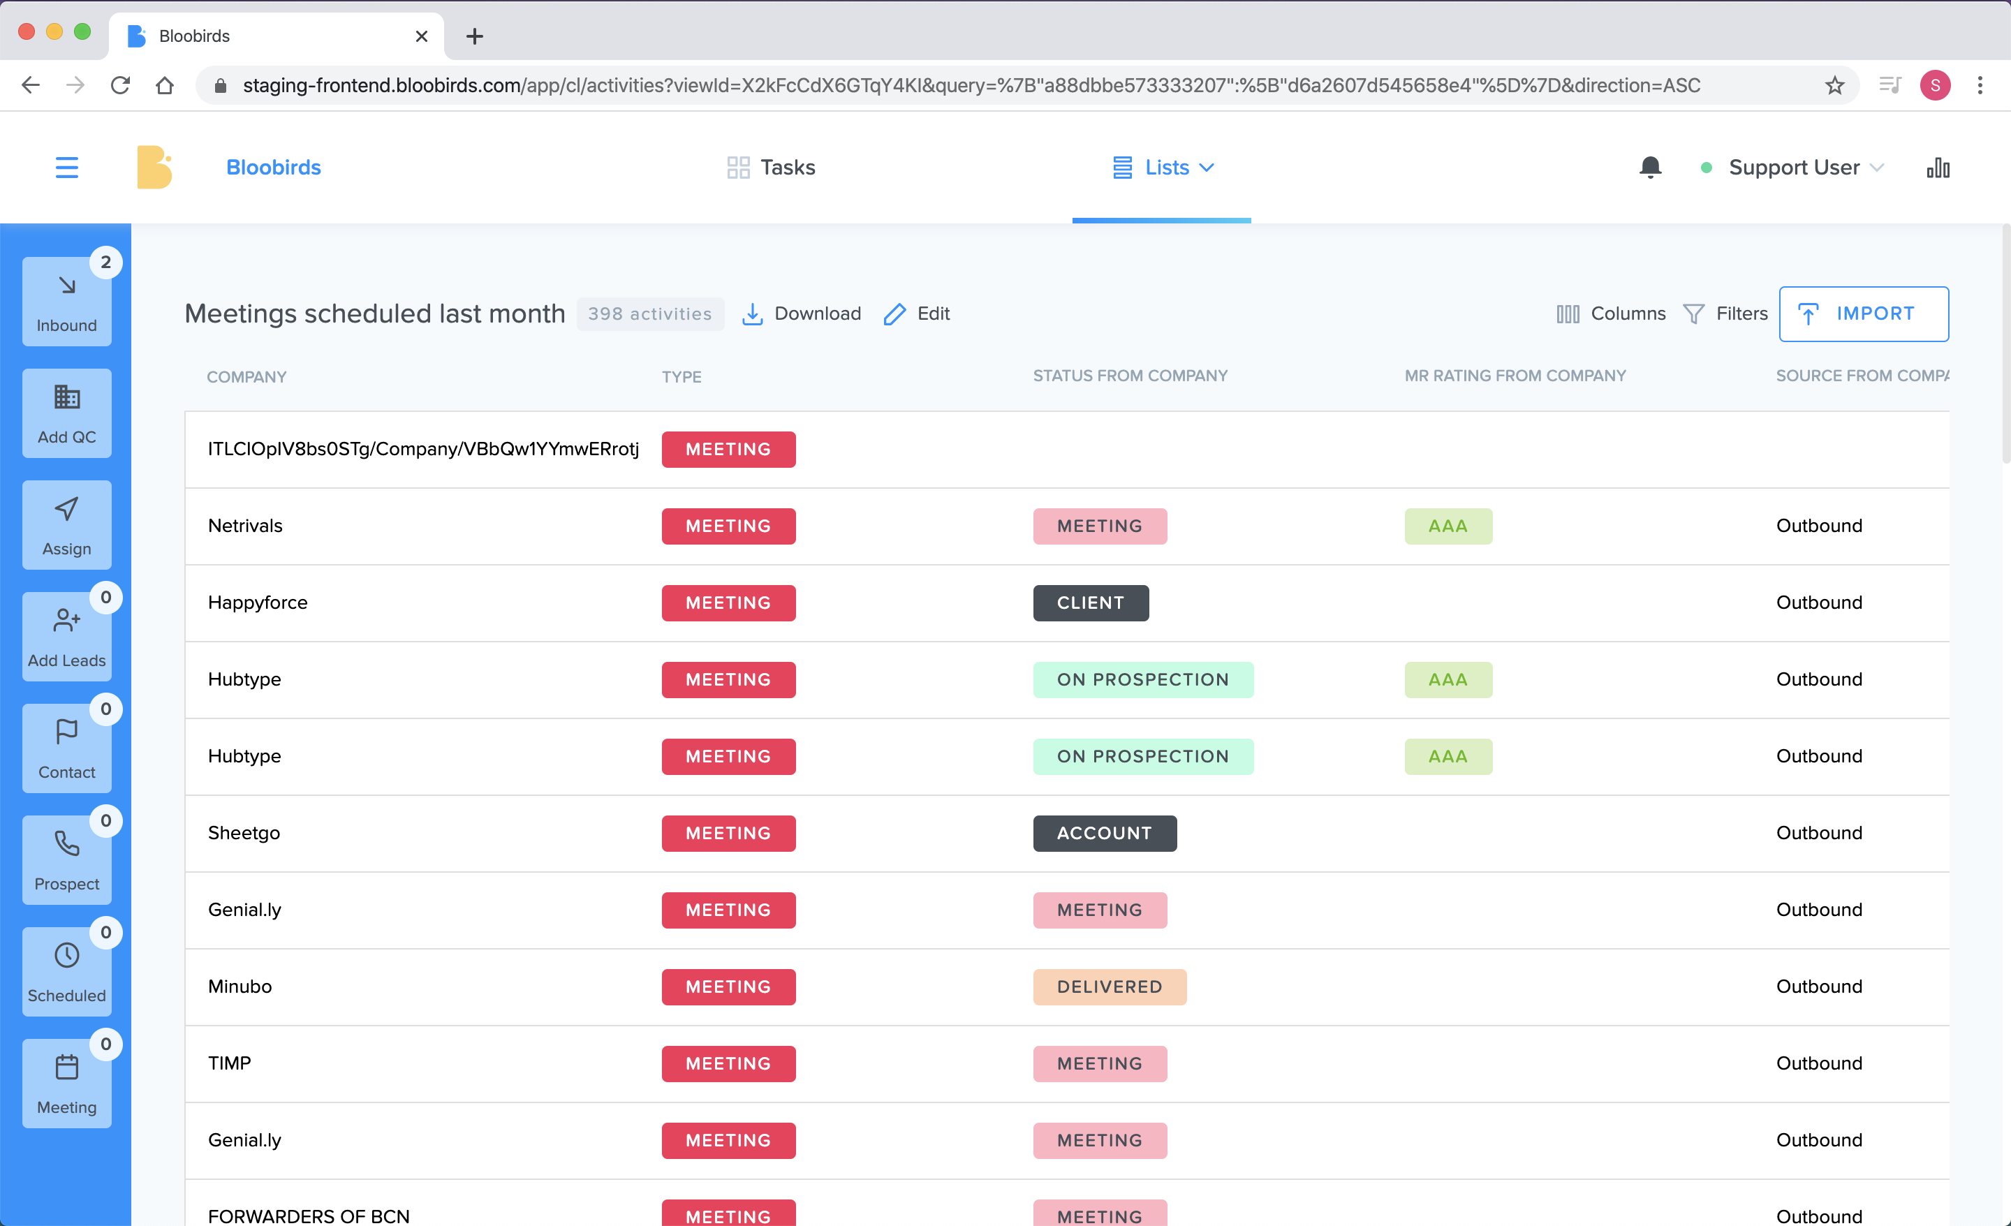Navigate back in the browser

[31, 85]
